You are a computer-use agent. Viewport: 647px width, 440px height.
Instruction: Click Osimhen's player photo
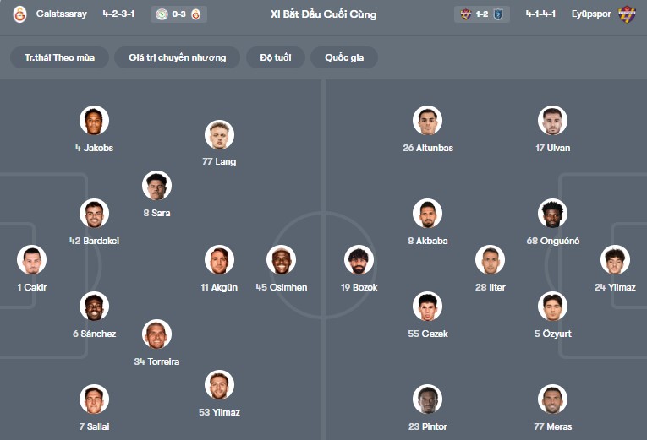[282, 260]
